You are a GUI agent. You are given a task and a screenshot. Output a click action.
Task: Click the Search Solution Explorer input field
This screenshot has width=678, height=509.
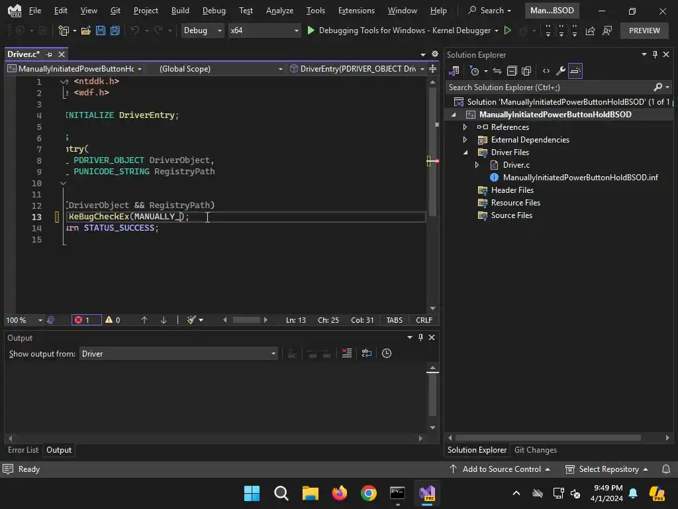(549, 87)
